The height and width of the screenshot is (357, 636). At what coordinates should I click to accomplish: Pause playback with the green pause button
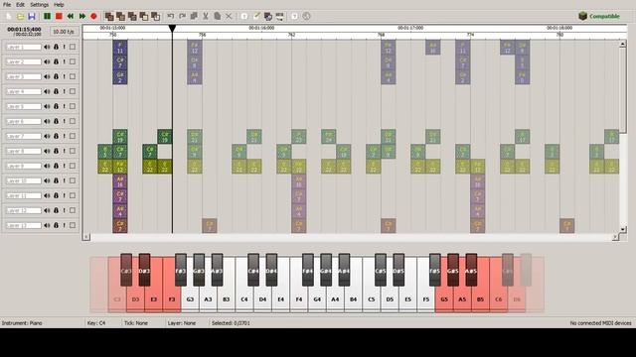(47, 16)
